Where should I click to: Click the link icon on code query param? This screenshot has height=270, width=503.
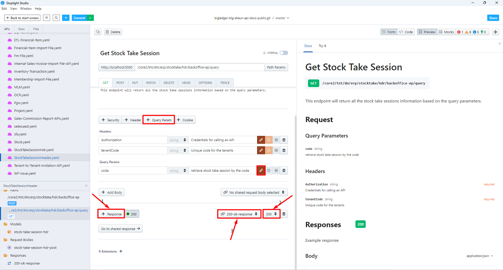(x=261, y=171)
